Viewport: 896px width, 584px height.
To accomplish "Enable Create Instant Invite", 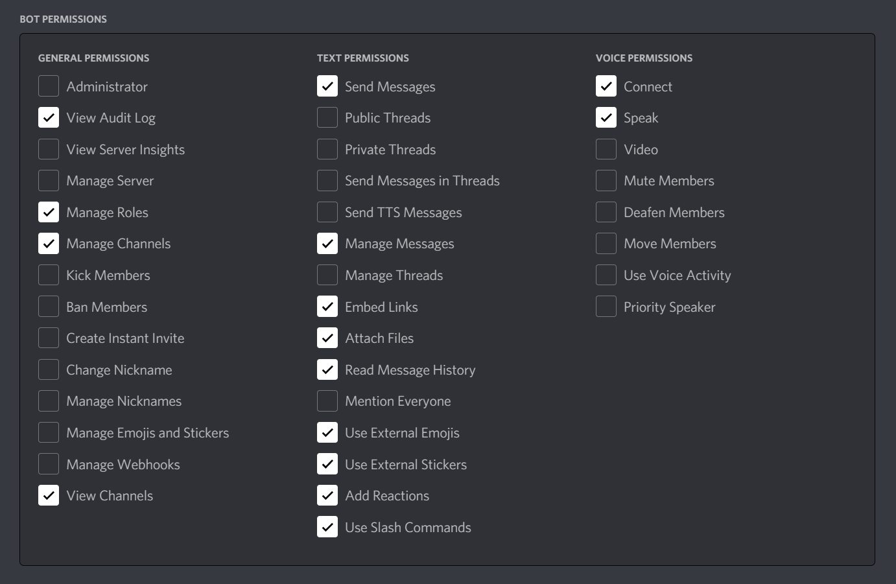I will point(49,338).
